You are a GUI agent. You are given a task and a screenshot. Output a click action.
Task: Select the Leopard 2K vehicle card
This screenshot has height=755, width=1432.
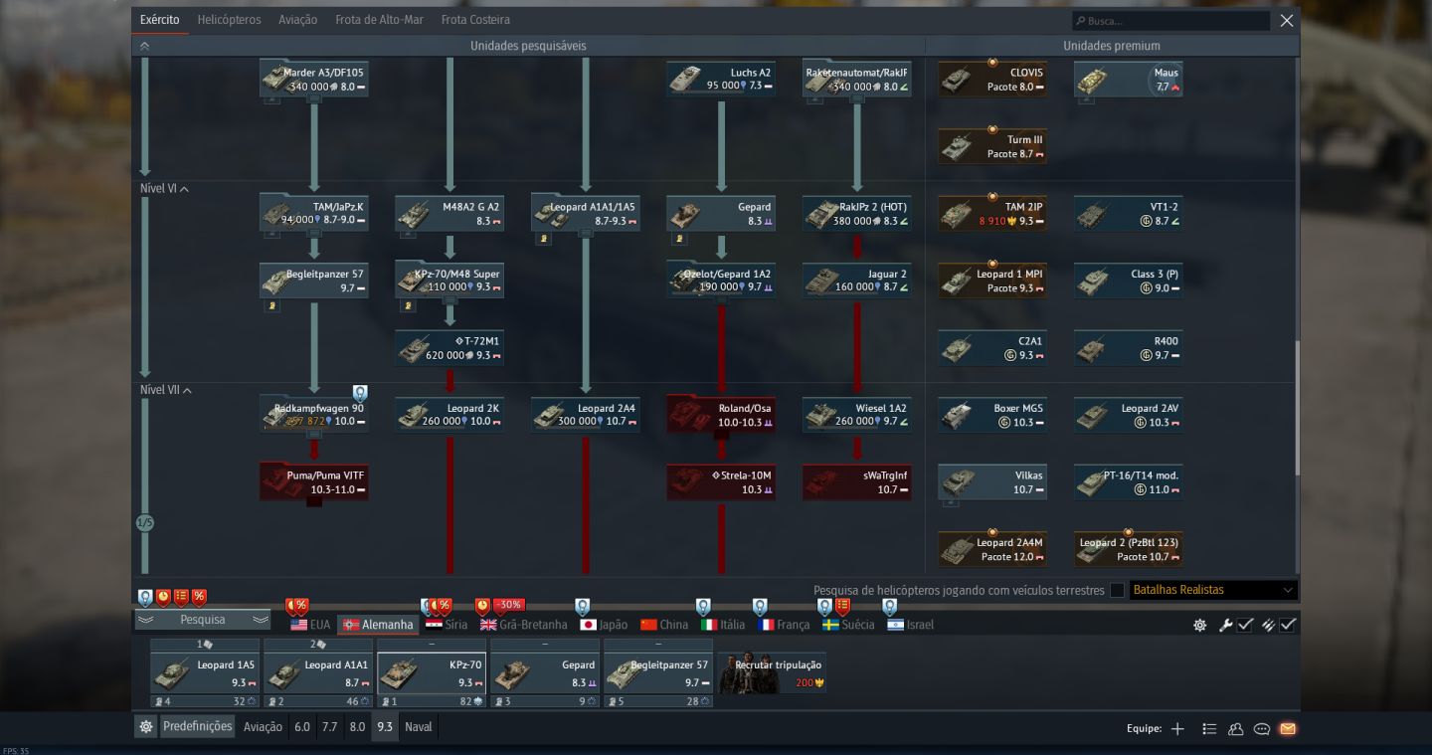click(449, 415)
